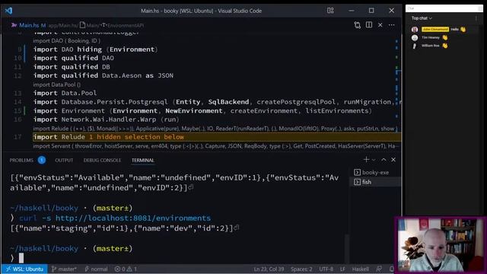The width and height of the screenshot is (487, 274).
Task: Change indentation via Spaces: 2
Action: pos(301,269)
